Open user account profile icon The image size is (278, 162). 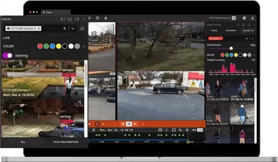tap(252, 18)
